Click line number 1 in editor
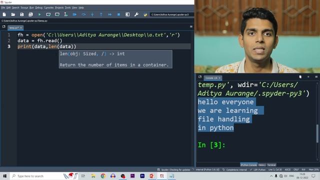Viewport: 320px width, 180px height. 9,35
